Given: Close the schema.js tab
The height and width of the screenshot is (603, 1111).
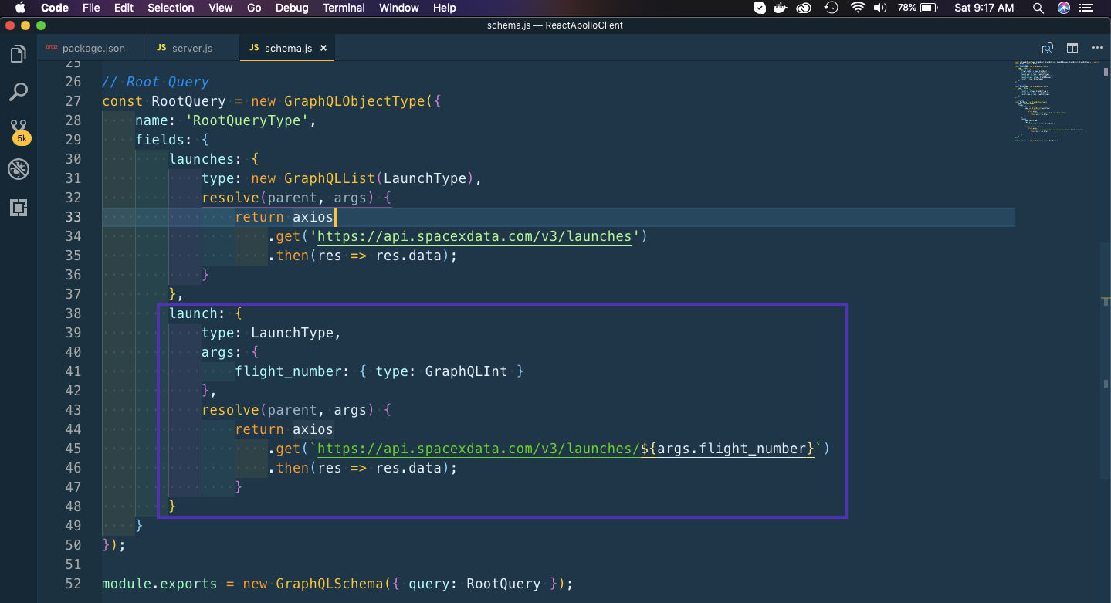Looking at the screenshot, I should [x=323, y=48].
